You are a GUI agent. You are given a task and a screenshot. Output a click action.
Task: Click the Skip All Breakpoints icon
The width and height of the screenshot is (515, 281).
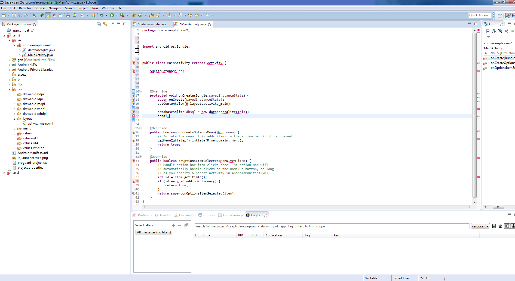34,15
